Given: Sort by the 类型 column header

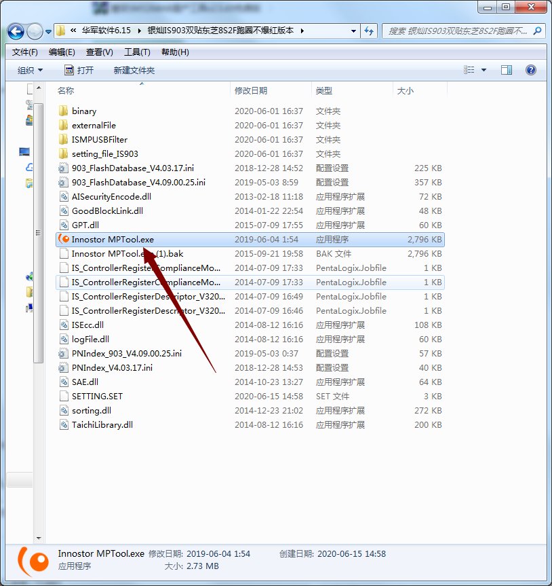Looking at the screenshot, I should coord(323,91).
